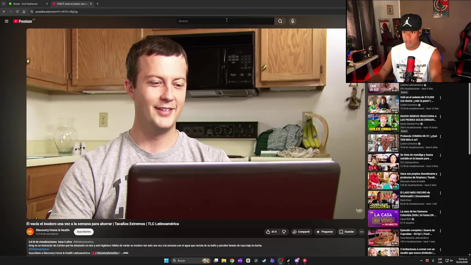Show hidden system tray icons chevron
Image resolution: width=471 pixels, height=265 pixels.
click(421, 261)
